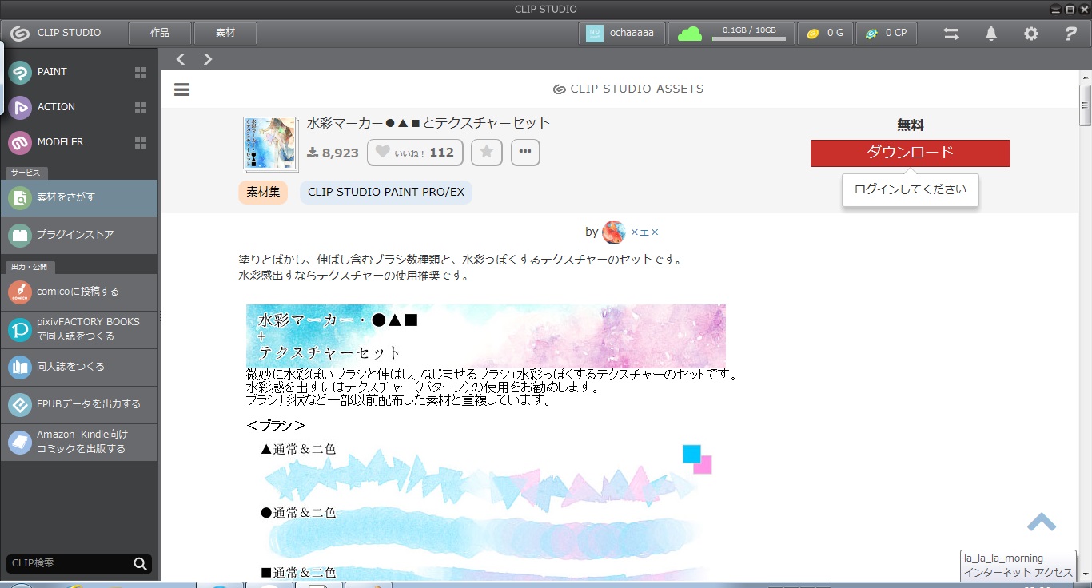
Task: Click the CLIP STUDIO logo at top left
Action: (x=56, y=33)
